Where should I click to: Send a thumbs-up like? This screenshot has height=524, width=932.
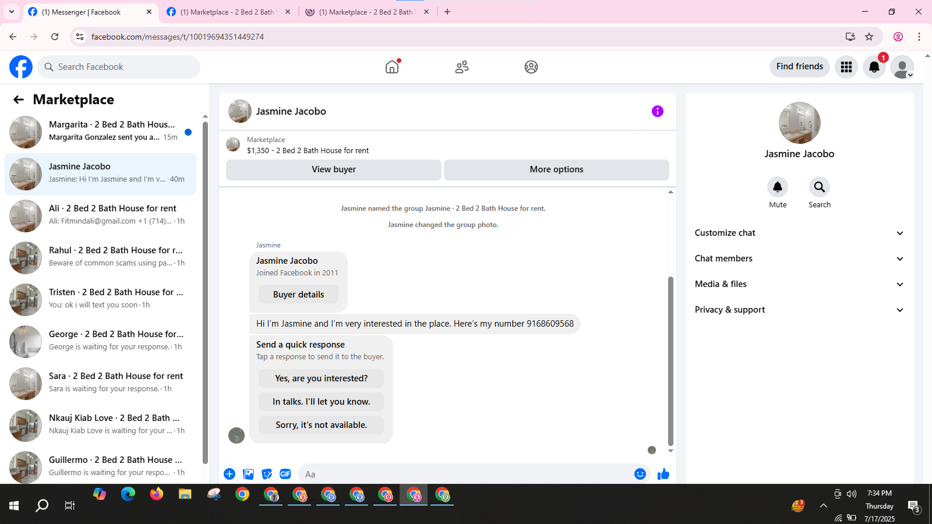[663, 474]
